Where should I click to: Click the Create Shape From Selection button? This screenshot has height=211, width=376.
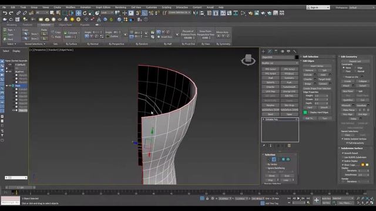[x=317, y=89]
